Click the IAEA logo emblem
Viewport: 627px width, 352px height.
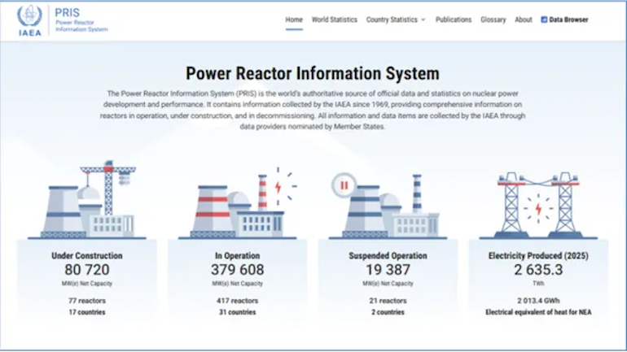click(x=29, y=21)
